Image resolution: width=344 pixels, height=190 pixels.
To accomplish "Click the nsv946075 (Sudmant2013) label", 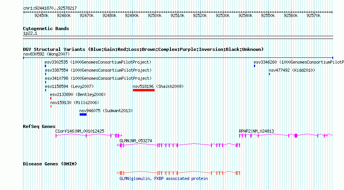I will pyautogui.click(x=106, y=111).
